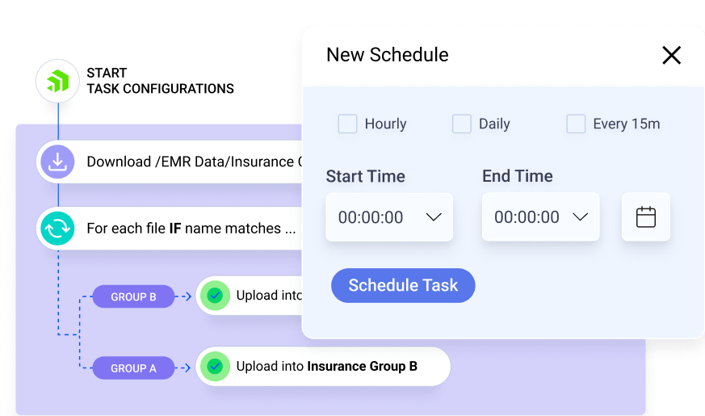Select the GROUP A branch label
The image size is (705, 416).
(x=133, y=368)
